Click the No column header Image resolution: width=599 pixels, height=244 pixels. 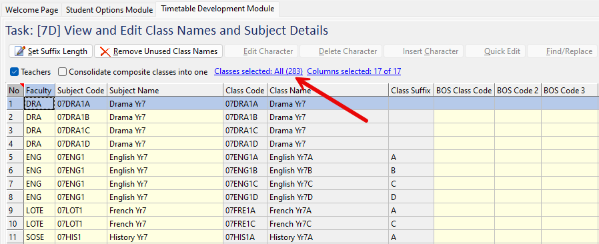15,91
